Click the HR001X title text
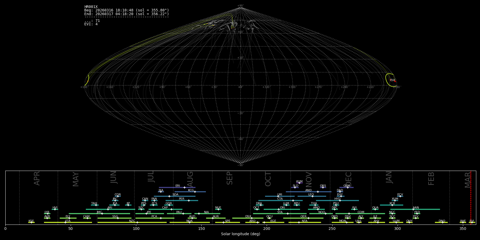The height and width of the screenshot is (240, 480). 91,7
